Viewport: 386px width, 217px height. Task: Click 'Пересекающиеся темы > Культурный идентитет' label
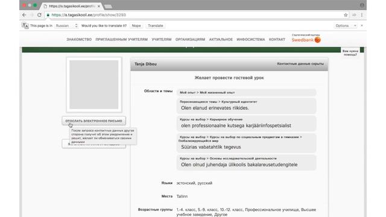[x=218, y=102]
